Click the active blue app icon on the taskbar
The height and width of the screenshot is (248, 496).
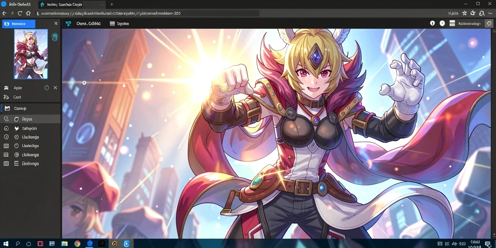click(90, 243)
